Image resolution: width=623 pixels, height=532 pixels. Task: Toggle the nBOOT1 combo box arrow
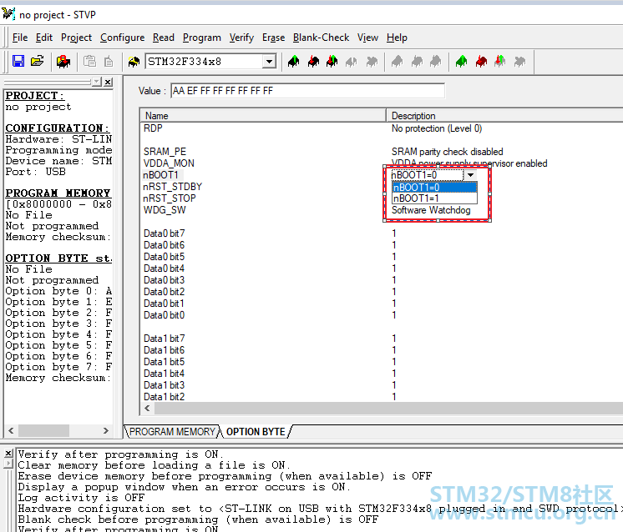click(470, 175)
